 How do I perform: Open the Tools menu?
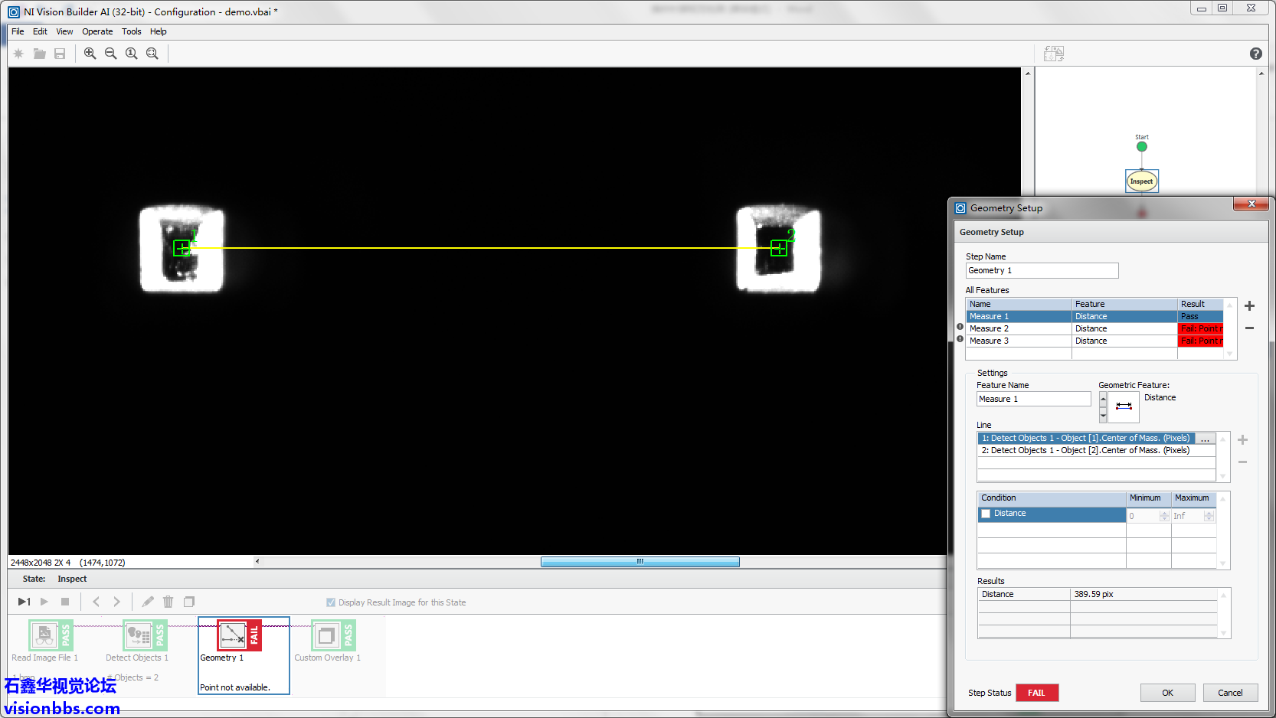pos(131,31)
